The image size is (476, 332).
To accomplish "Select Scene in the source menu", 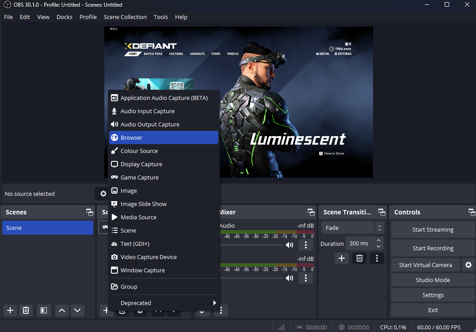I will [164, 231].
